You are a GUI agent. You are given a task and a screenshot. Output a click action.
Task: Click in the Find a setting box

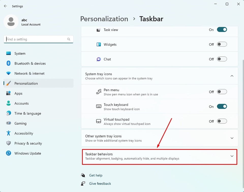(38, 39)
